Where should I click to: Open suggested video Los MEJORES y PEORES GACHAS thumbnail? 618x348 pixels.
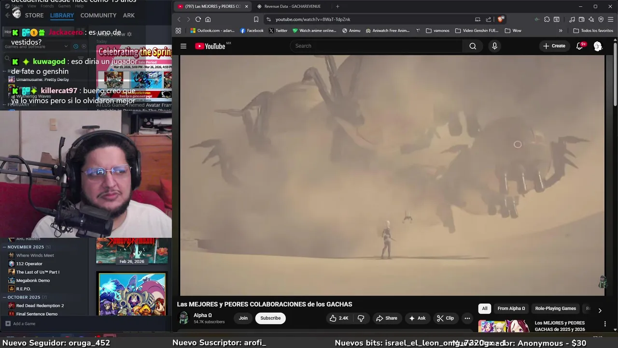[x=504, y=326]
